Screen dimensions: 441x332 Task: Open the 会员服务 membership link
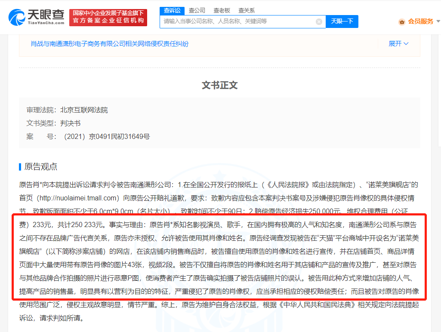pos(420,22)
